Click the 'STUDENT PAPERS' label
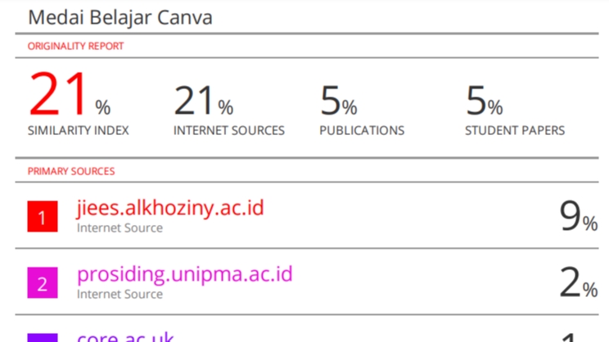The image size is (609, 342). [515, 130]
